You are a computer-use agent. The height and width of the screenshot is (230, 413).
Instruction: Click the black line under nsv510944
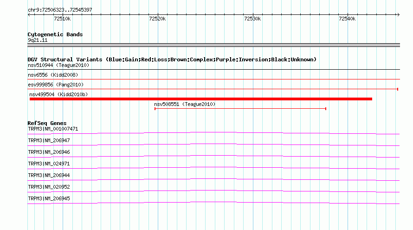213,70
